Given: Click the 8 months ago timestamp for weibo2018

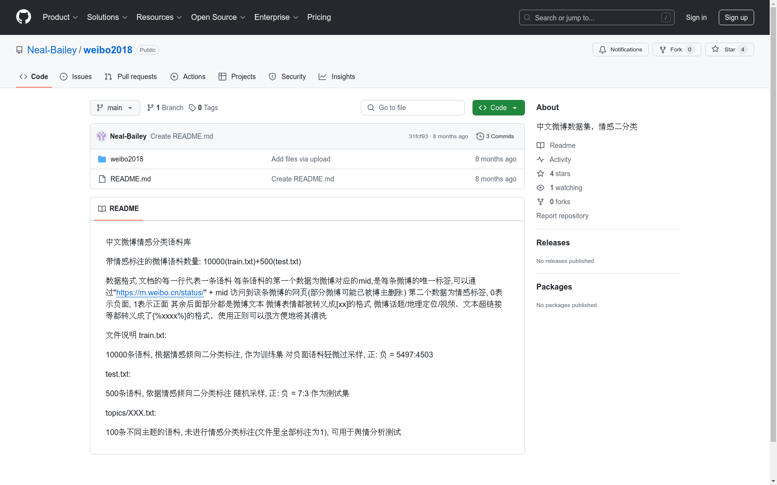Looking at the screenshot, I should tap(495, 159).
